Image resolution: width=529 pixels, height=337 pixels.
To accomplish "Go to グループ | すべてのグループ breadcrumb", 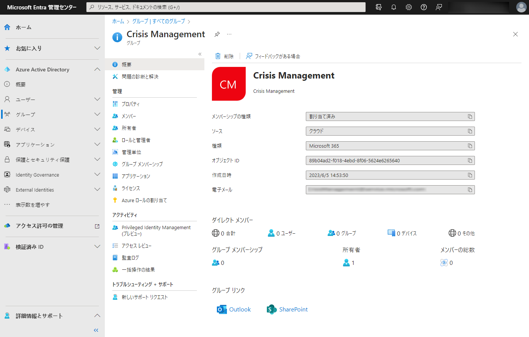I will [x=159, y=21].
